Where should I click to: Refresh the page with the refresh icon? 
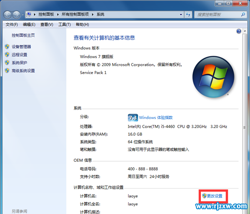coord(188,15)
